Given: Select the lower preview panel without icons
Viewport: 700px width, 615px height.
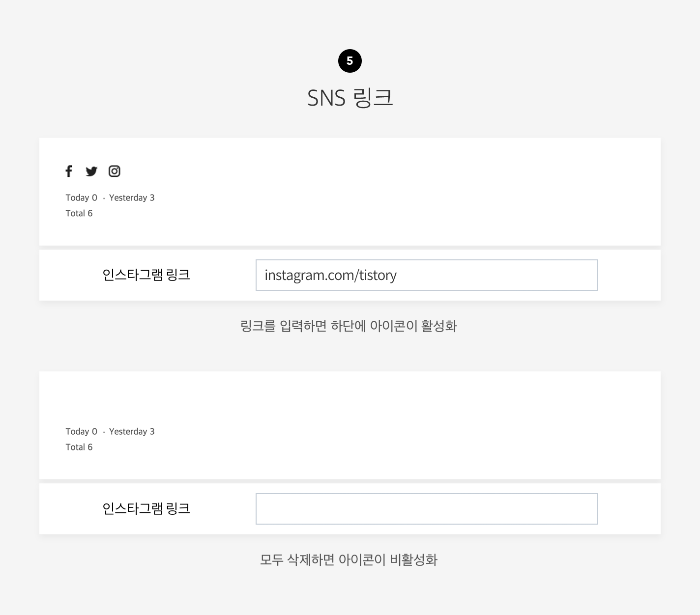Looking at the screenshot, I should tap(350, 425).
